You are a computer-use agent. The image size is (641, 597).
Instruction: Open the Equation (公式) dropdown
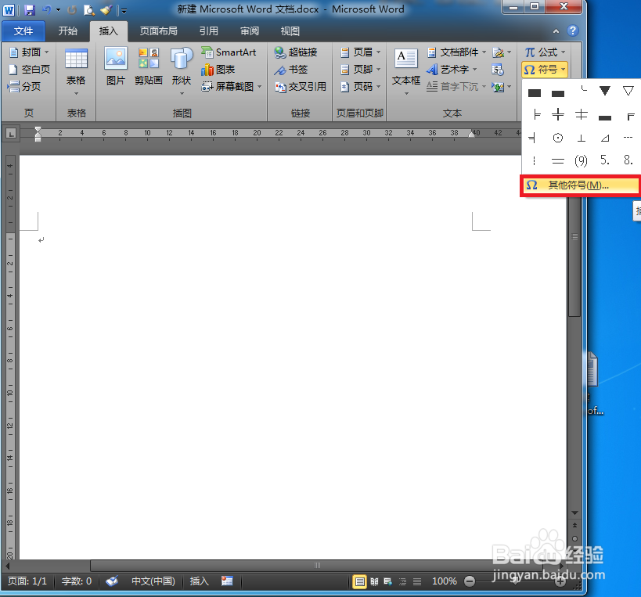click(545, 52)
